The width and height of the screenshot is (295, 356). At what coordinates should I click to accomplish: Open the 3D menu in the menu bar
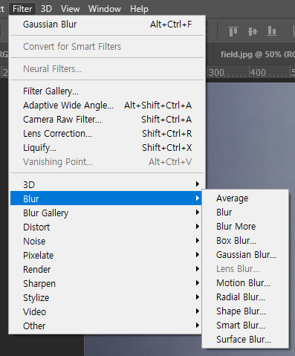pos(46,9)
